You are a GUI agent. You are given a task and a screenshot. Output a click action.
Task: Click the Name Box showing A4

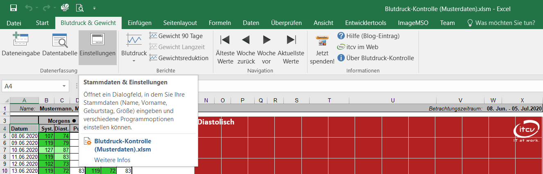[31, 86]
